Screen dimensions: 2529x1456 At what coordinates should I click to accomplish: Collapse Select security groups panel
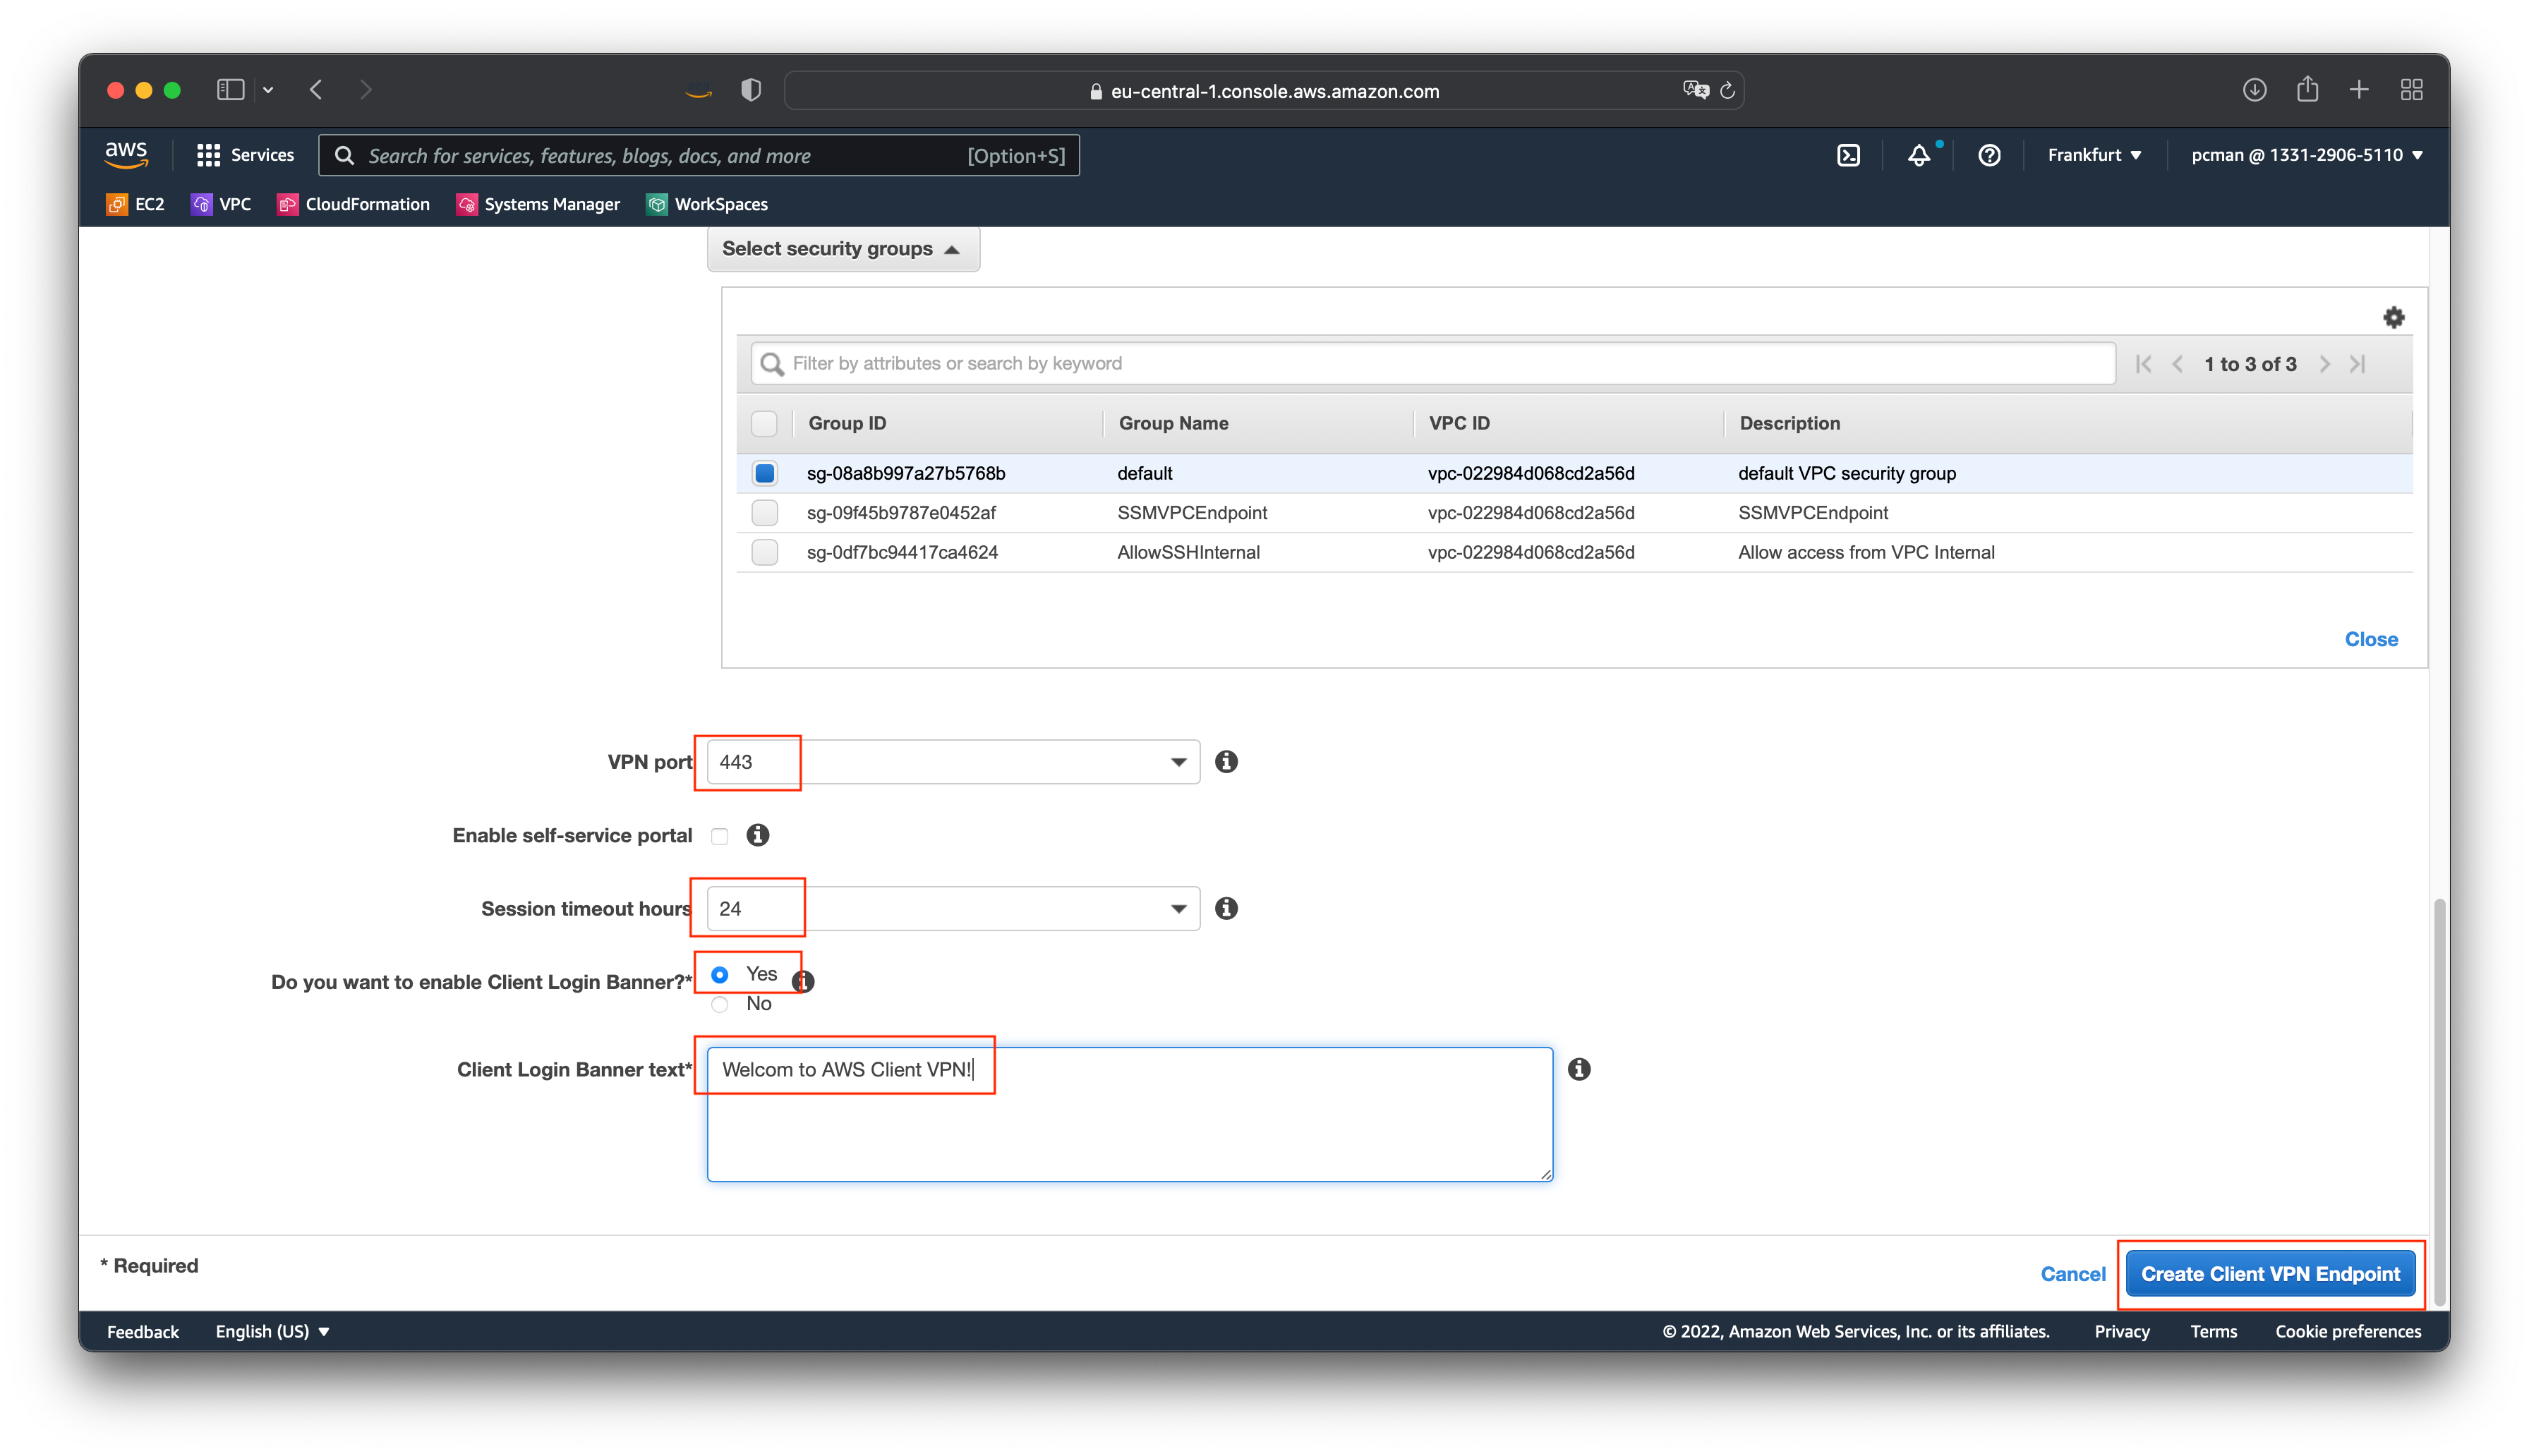(843, 249)
